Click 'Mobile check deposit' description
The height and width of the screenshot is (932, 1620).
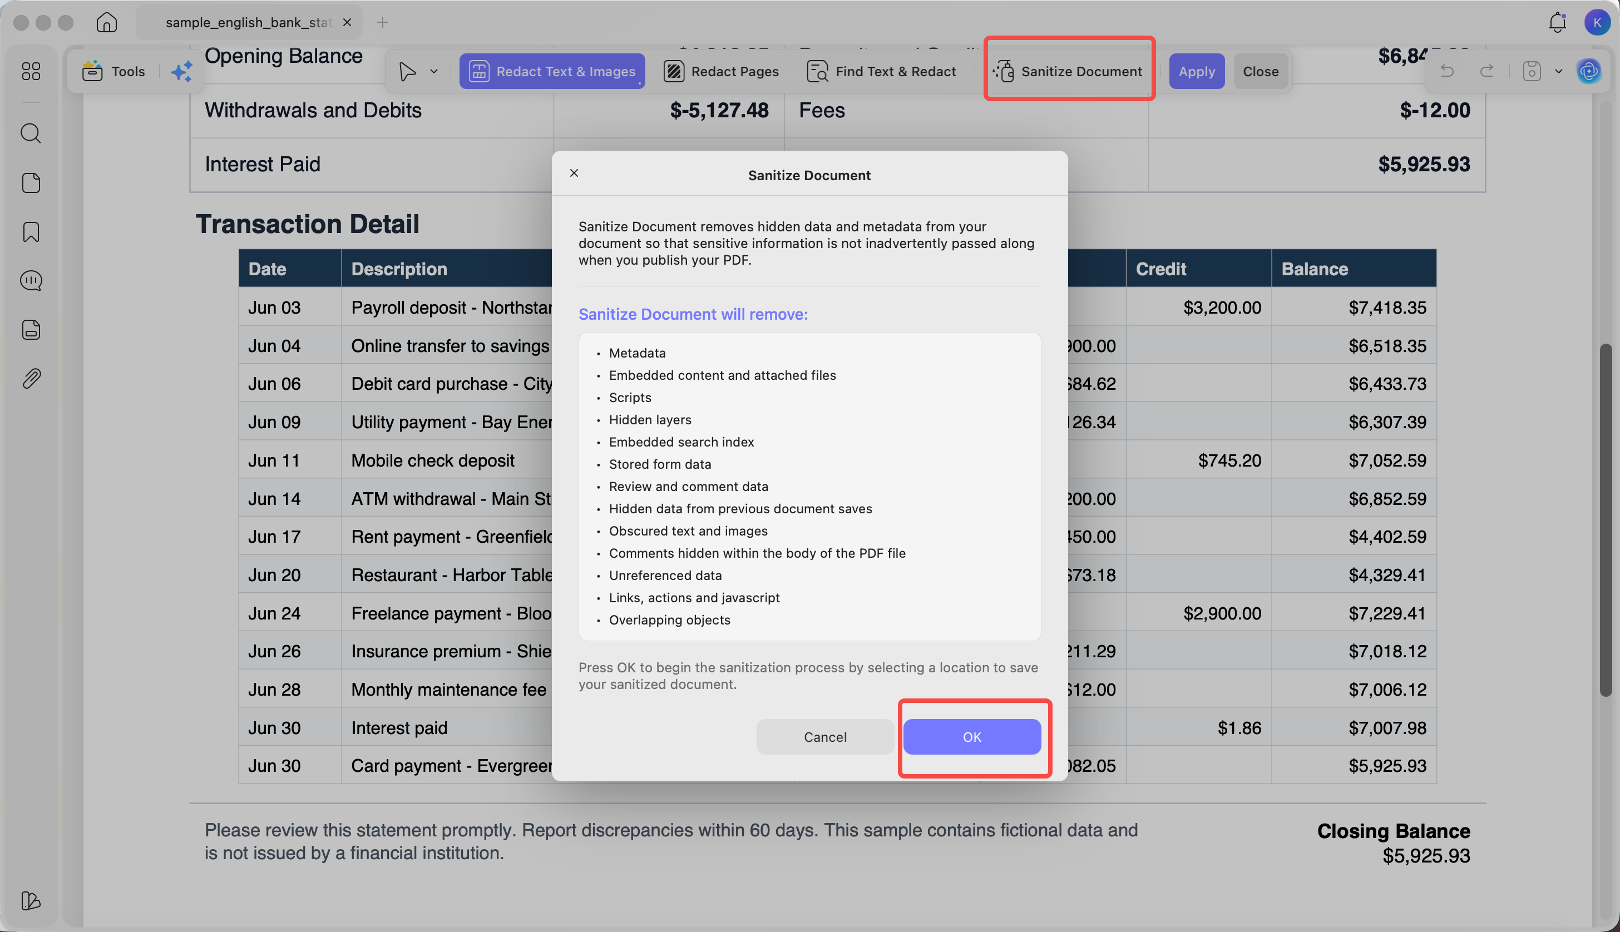pyautogui.click(x=432, y=461)
